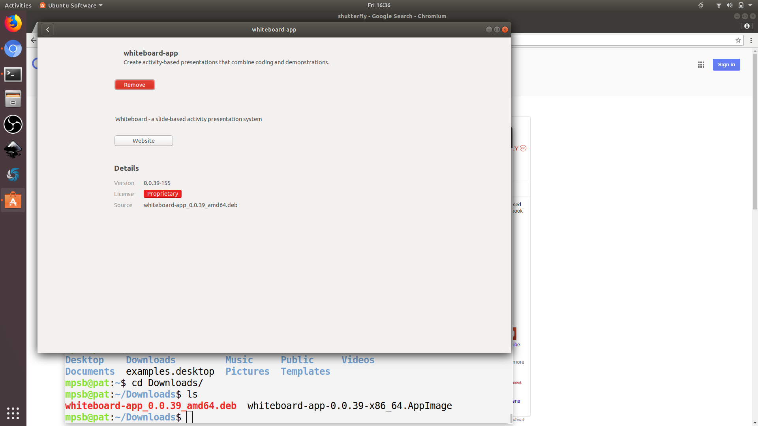Click 'Music' in the terminal listing
This screenshot has width=758, height=426.
pos(239,360)
